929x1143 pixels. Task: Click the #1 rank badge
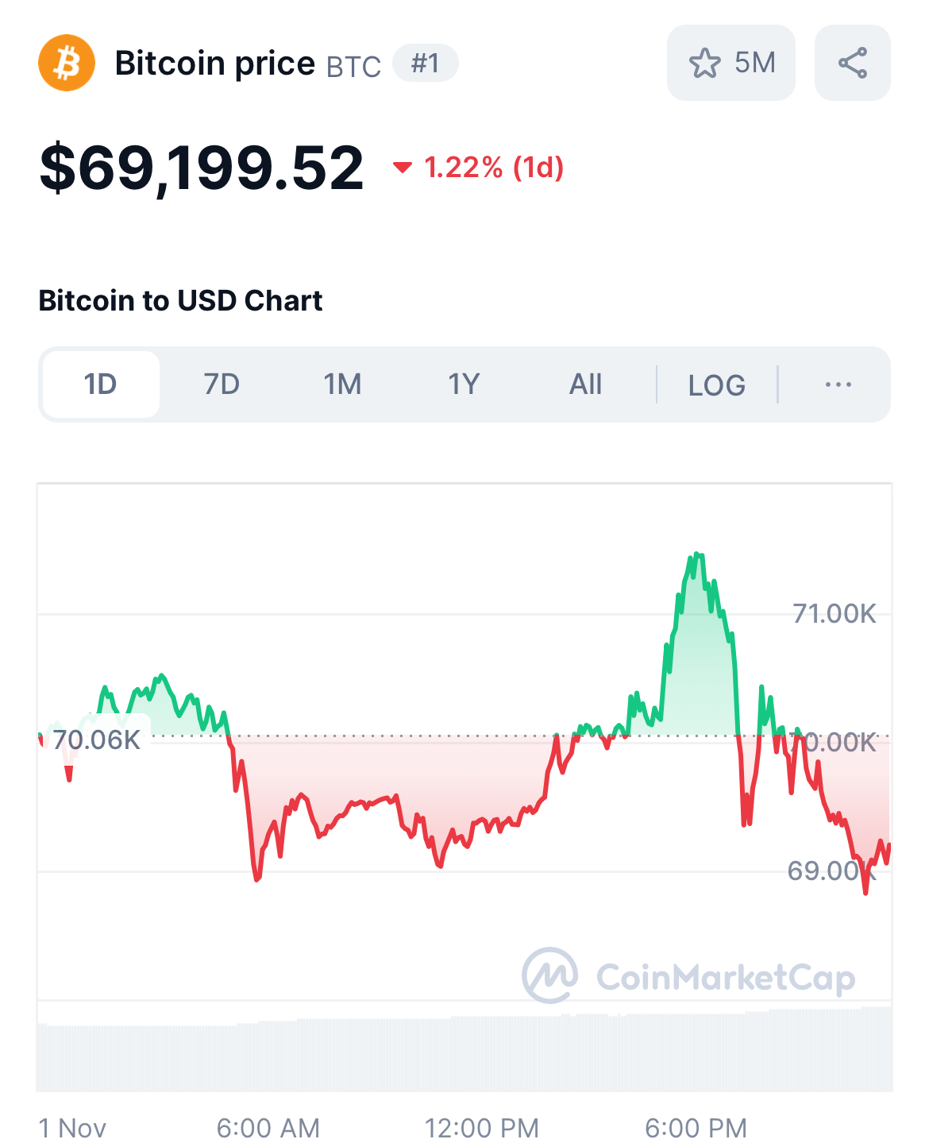pyautogui.click(x=426, y=63)
